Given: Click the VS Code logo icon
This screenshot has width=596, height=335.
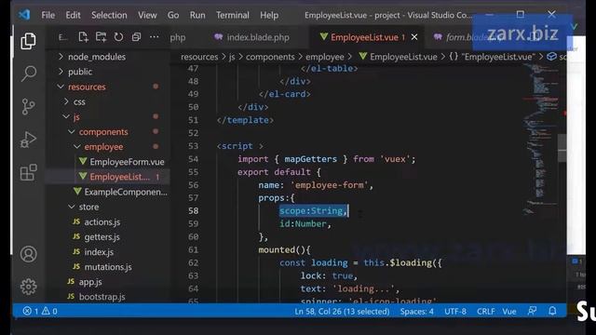Looking at the screenshot, I should 24,15.
